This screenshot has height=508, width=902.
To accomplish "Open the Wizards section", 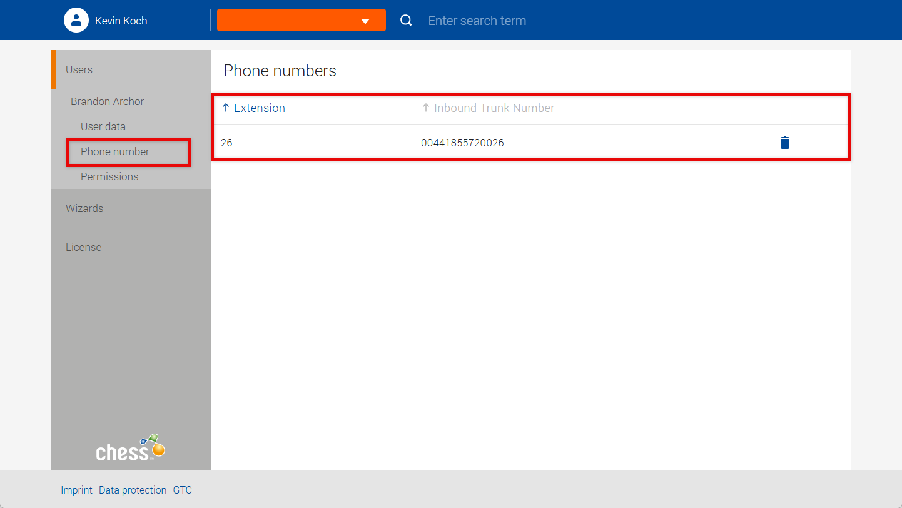I will click(84, 208).
